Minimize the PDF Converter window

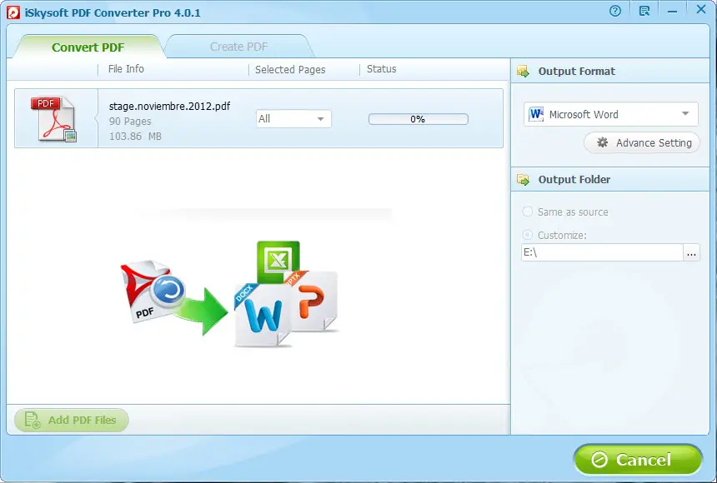point(672,12)
